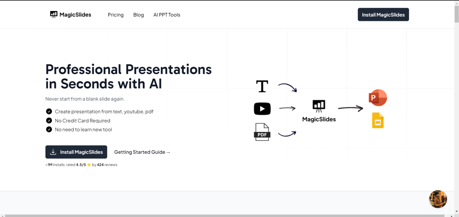459x217 pixels.
Task: Click the MagicSlides easel icon in diagram
Action: 319,106
